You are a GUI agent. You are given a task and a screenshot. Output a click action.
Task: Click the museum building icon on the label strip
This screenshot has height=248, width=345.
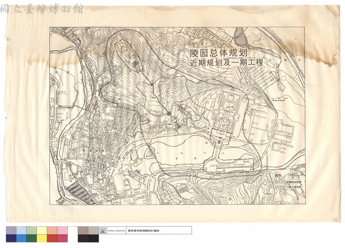point(103,231)
